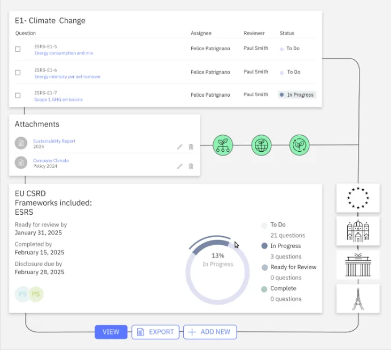Click the '21 questions' To Do count
The width and height of the screenshot is (391, 350).
click(x=287, y=236)
